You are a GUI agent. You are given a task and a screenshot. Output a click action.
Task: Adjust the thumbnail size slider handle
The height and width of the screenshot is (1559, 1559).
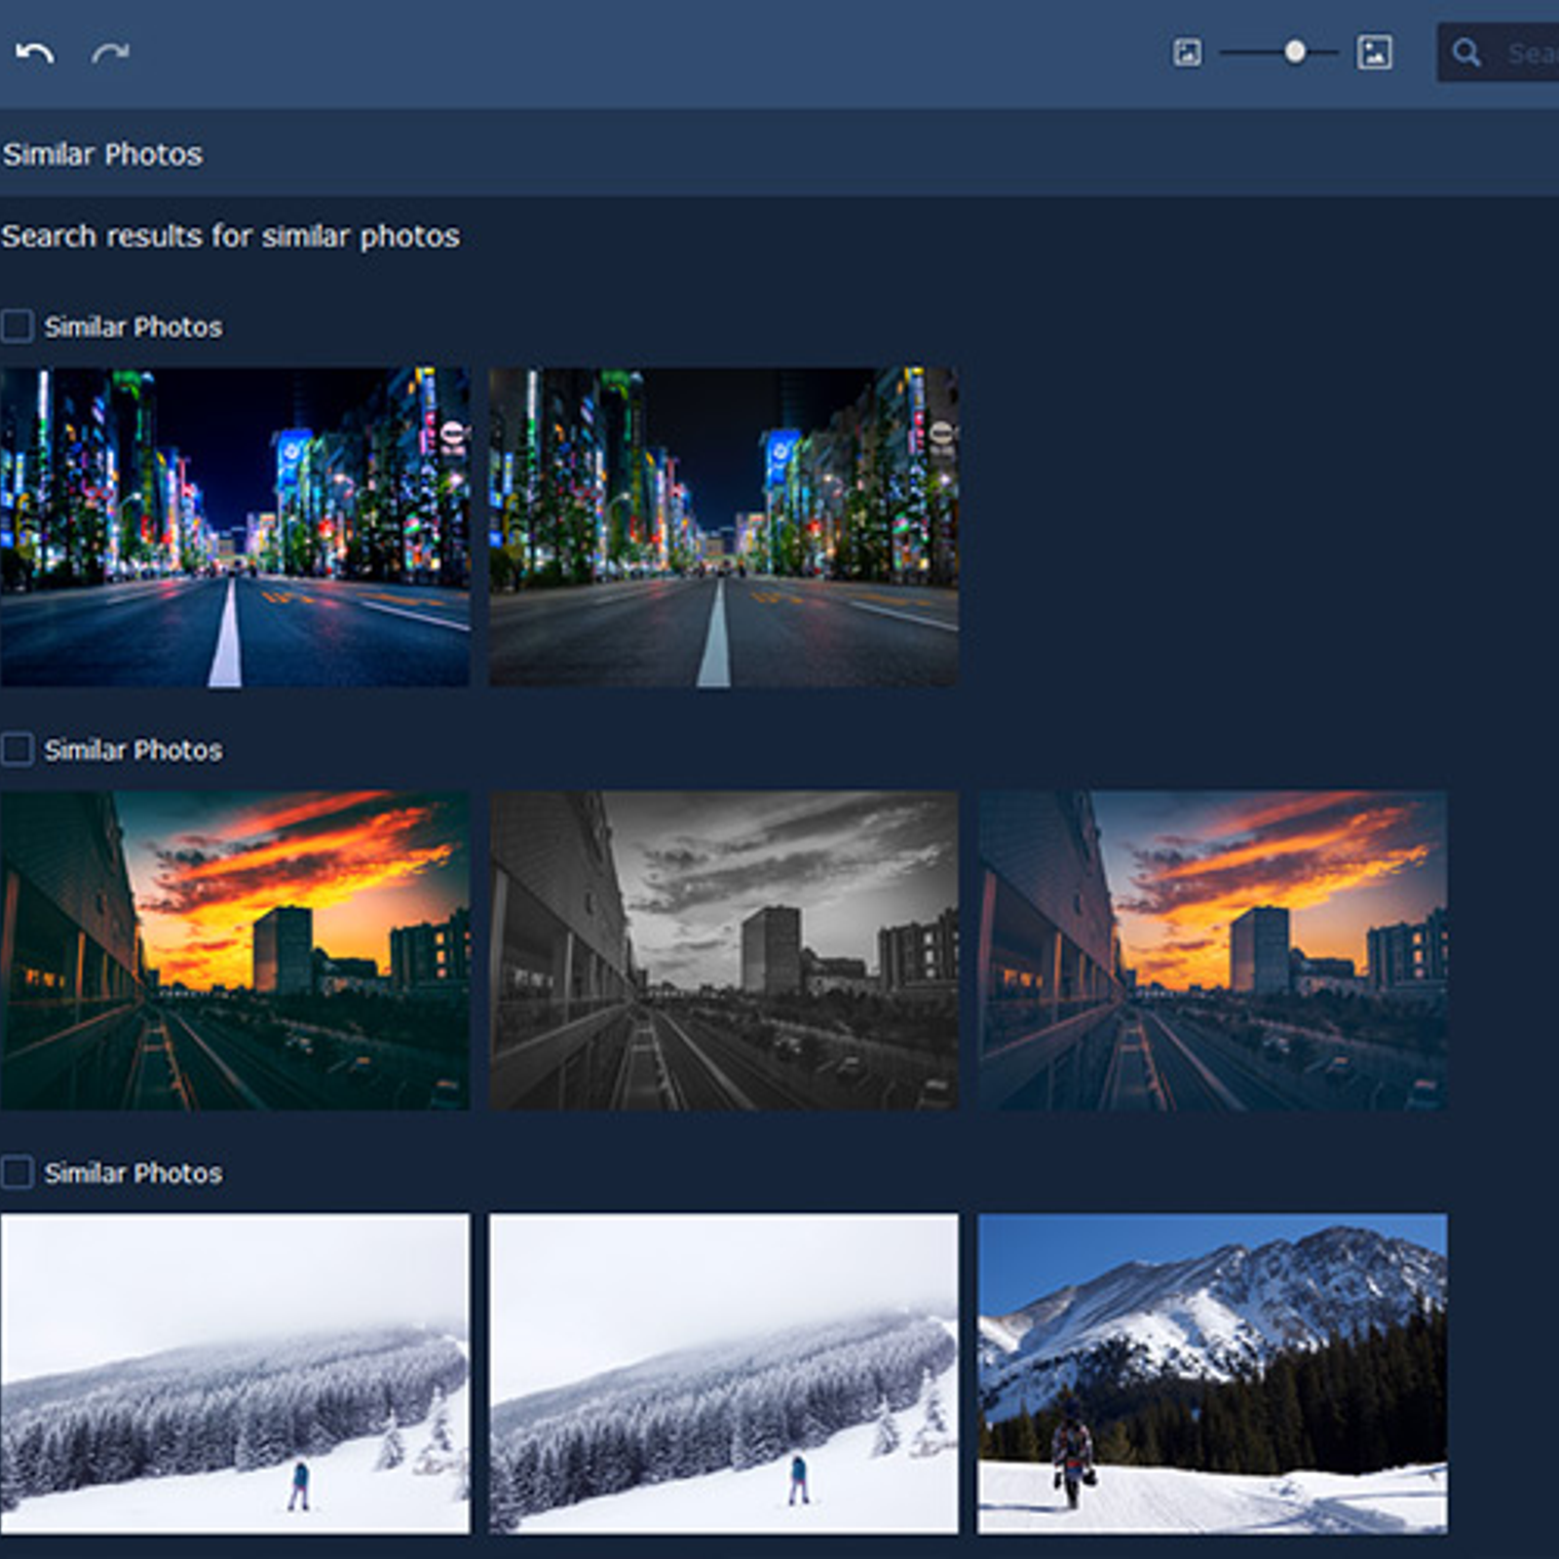[1294, 52]
